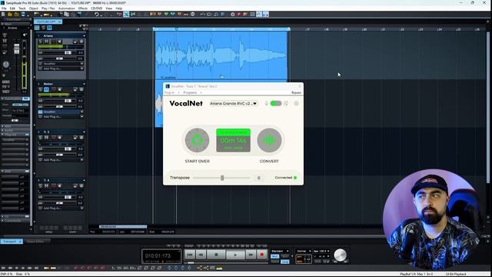Open the voice model dropdown in VocalNet

click(x=234, y=103)
